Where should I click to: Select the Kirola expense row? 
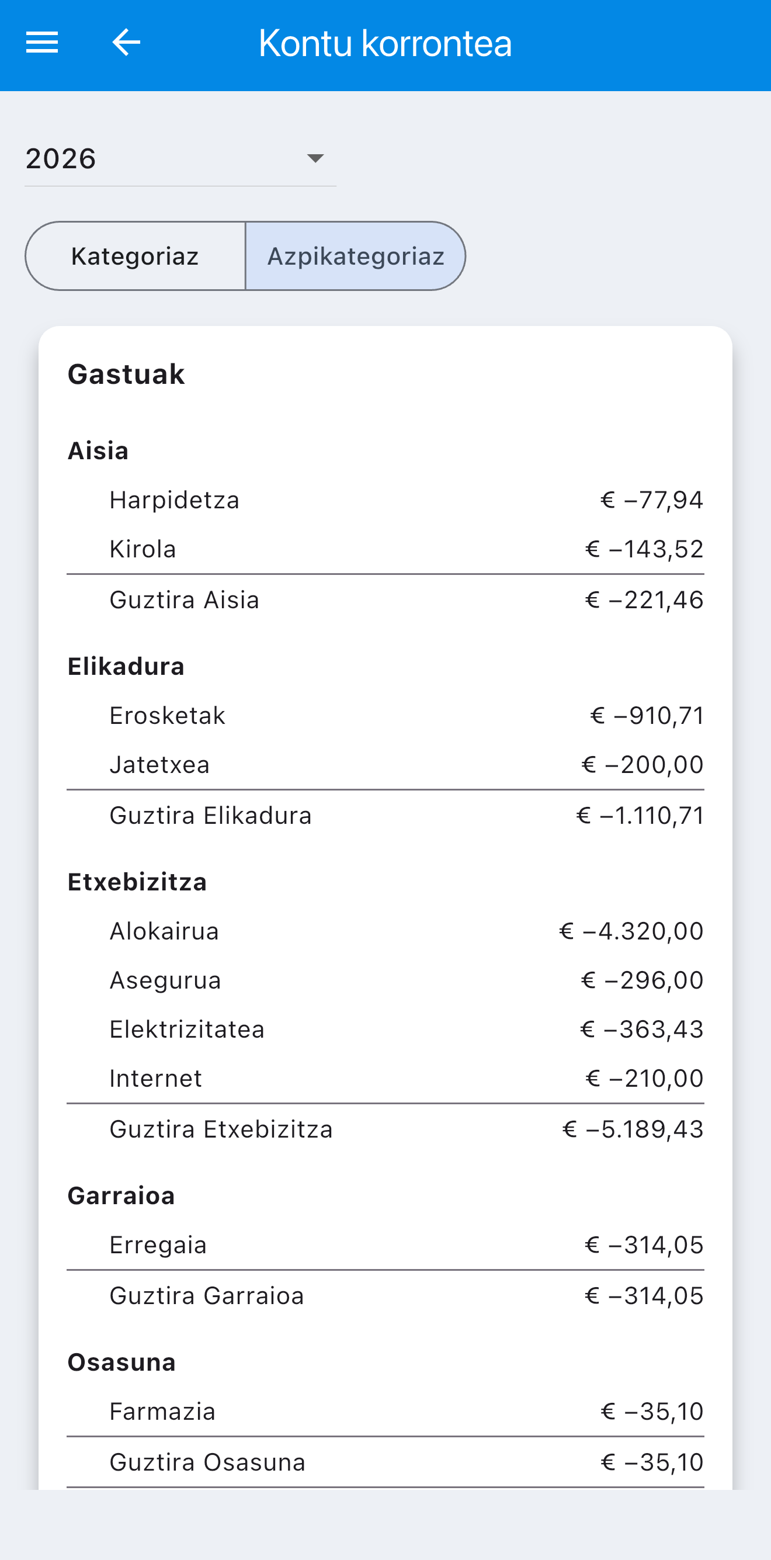tap(385, 549)
